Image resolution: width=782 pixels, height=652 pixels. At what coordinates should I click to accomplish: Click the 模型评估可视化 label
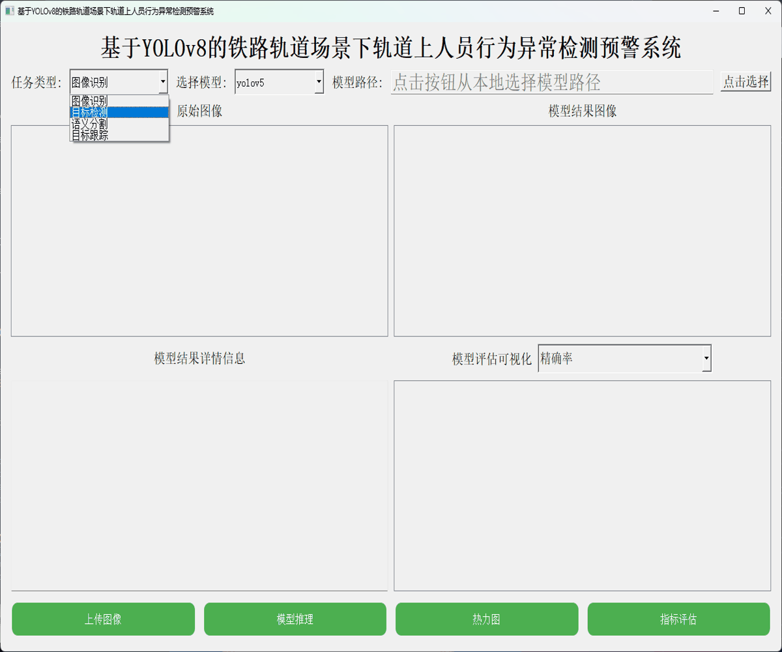point(492,359)
